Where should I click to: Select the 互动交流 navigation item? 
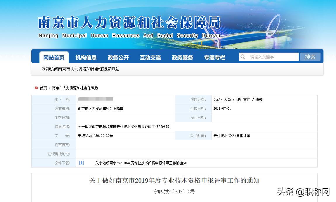click(x=150, y=57)
